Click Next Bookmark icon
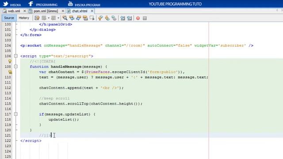The height and width of the screenshot is (159, 283). point(107,18)
